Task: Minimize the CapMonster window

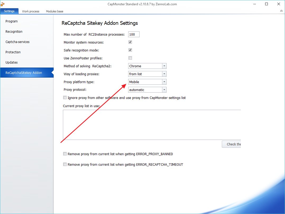Action: (254, 4)
